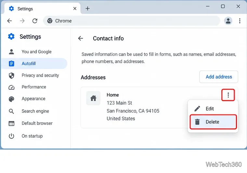Click the You and Google person icon
Viewport: 247px width, 173px height.
click(x=11, y=52)
